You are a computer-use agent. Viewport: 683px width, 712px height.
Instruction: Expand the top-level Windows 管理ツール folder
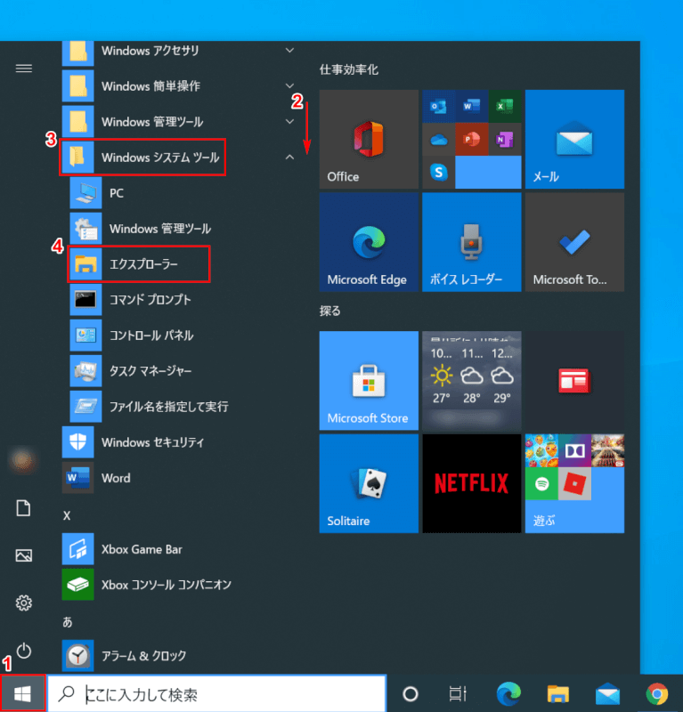pos(181,122)
